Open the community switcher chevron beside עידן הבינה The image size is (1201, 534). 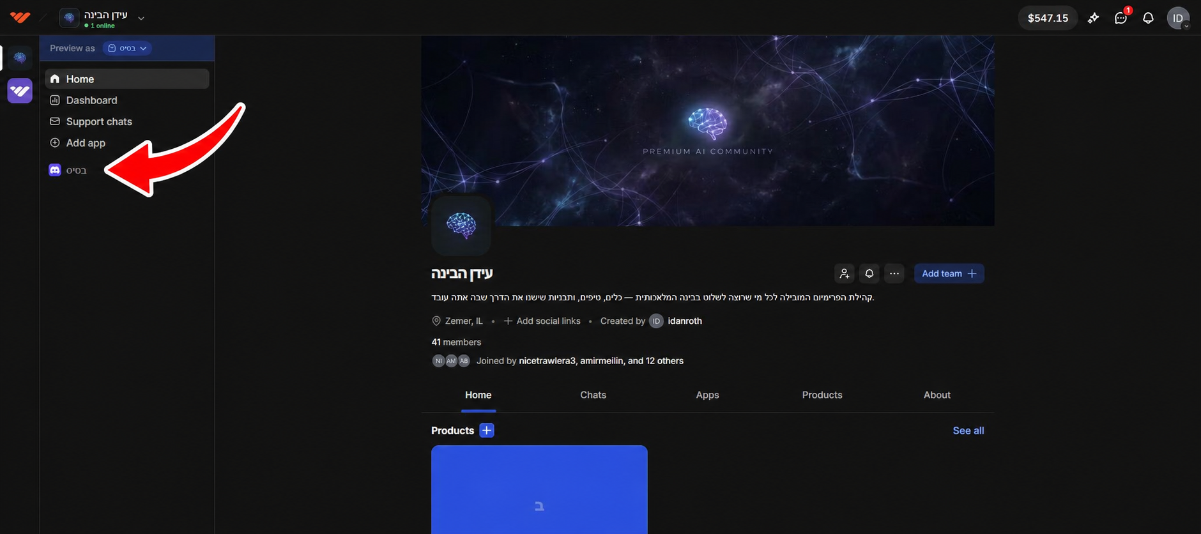[x=141, y=18]
